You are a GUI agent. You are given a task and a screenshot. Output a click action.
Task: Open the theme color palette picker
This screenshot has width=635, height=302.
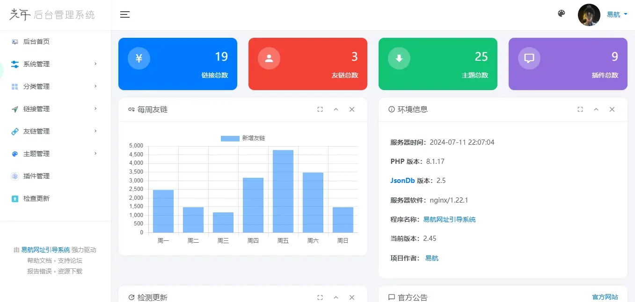[x=561, y=14]
